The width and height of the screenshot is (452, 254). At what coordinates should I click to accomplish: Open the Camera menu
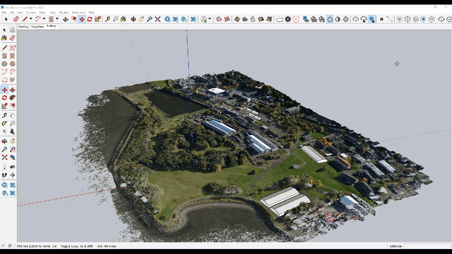click(31, 12)
